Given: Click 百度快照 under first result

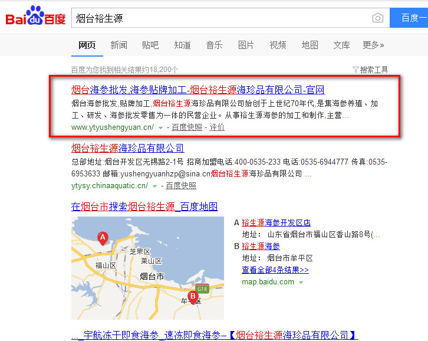Looking at the screenshot, I should [x=186, y=127].
